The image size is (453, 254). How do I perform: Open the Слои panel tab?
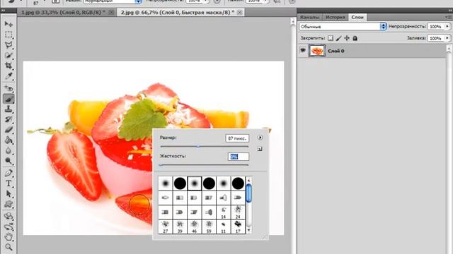click(x=357, y=17)
